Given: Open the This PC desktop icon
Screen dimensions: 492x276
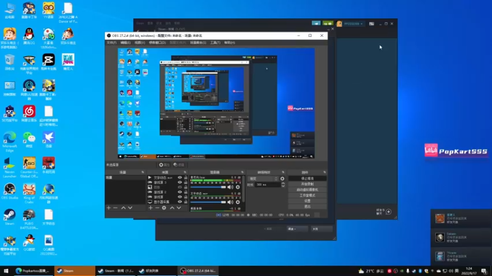Looking at the screenshot, I should pos(9,10).
